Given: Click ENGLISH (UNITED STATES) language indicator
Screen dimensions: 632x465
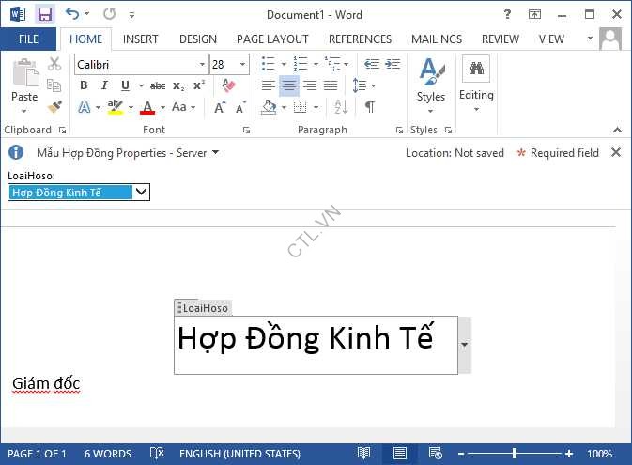Looking at the screenshot, I should [239, 454].
